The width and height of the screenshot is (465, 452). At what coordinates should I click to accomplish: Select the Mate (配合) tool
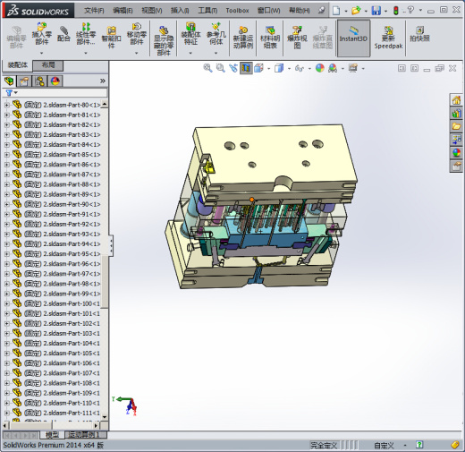click(63, 34)
